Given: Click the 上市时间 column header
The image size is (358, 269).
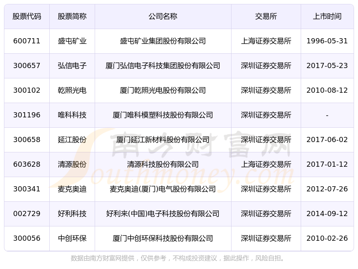Looking at the screenshot, I should [x=327, y=16].
